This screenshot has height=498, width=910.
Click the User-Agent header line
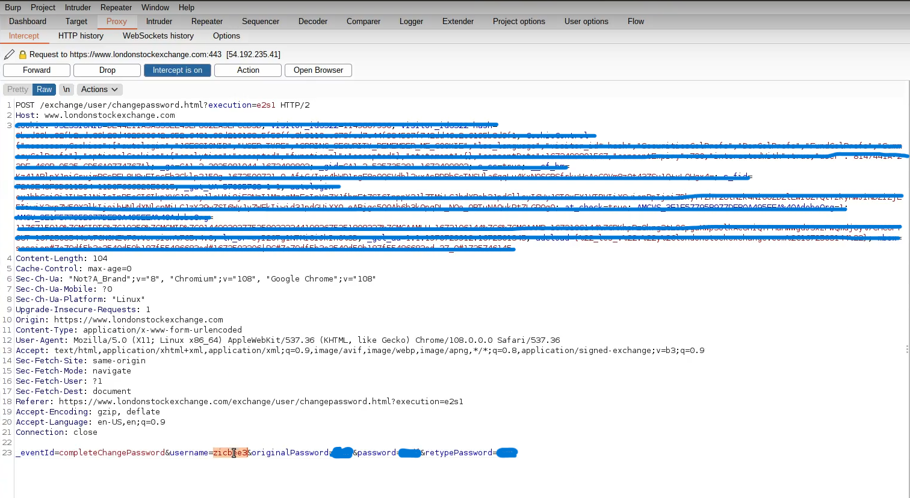(288, 340)
